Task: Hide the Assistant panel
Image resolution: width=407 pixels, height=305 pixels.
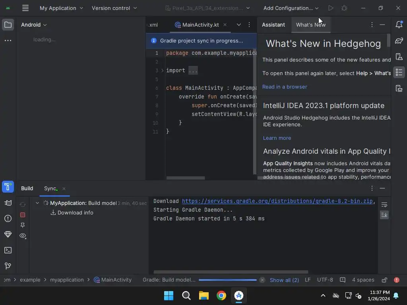Action: pos(382,25)
